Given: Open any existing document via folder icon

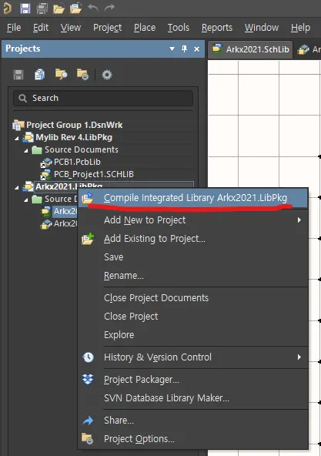Looking at the screenshot, I should click(59, 8).
